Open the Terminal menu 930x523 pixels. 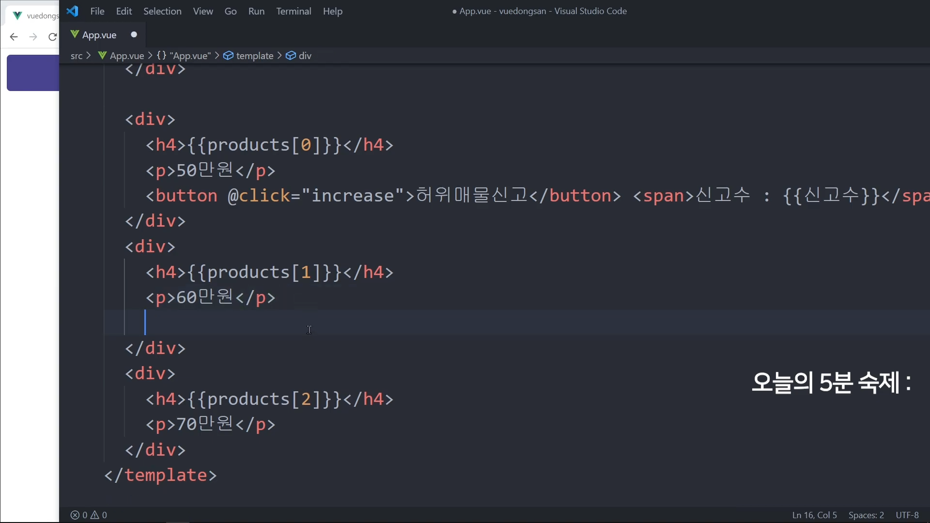pyautogui.click(x=294, y=11)
